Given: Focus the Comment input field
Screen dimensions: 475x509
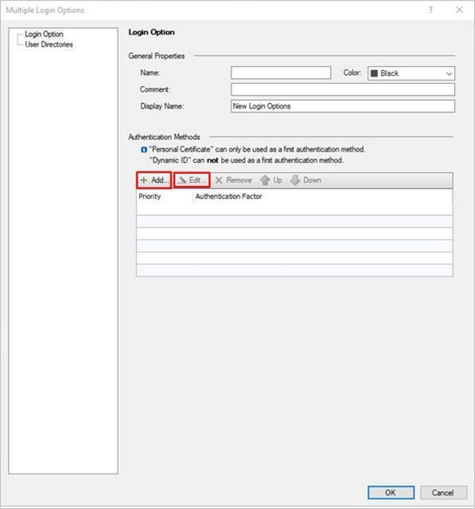Looking at the screenshot, I should 343,89.
